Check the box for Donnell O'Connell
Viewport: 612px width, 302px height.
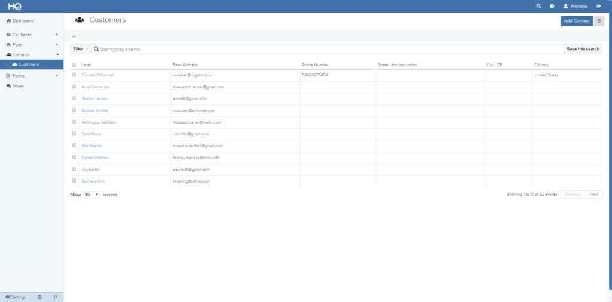tap(74, 75)
